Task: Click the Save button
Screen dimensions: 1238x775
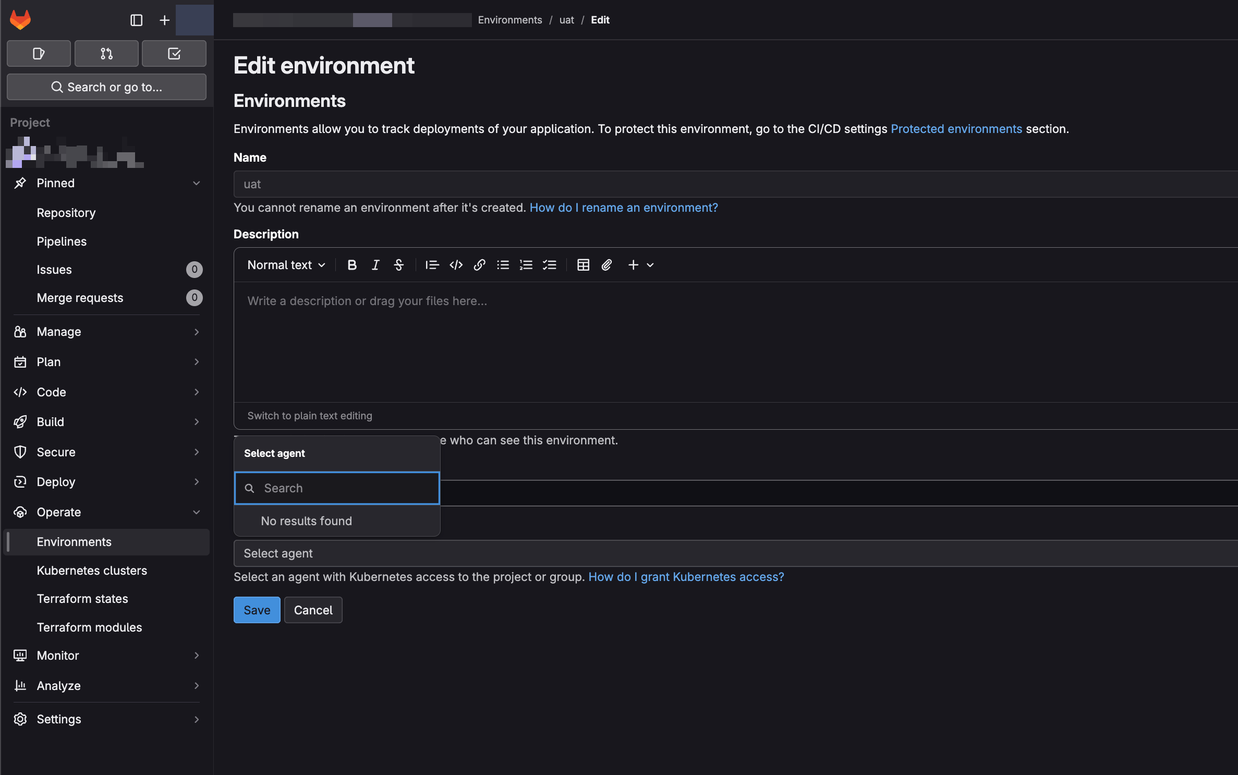Action: tap(257, 610)
